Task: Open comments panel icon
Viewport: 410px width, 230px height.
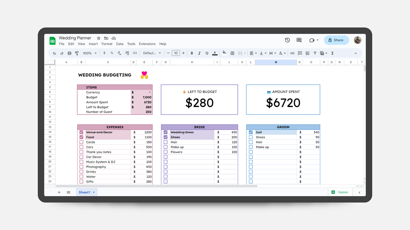Action: 299,40
